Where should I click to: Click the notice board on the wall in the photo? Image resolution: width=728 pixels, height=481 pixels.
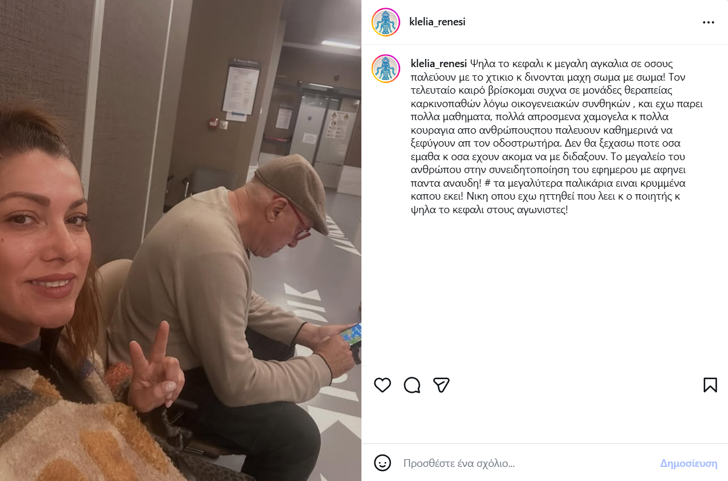point(241,88)
